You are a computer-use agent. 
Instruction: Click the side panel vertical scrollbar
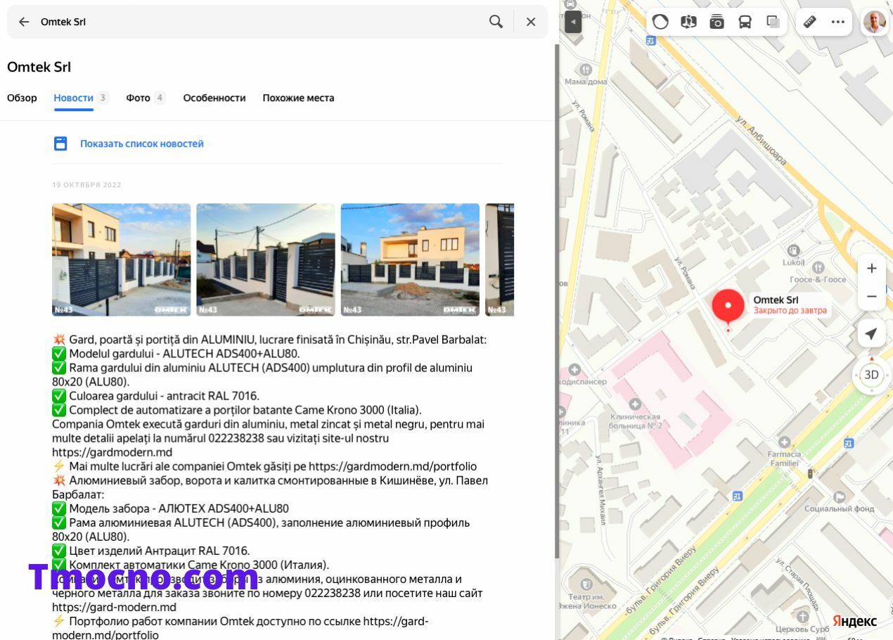coord(558,302)
